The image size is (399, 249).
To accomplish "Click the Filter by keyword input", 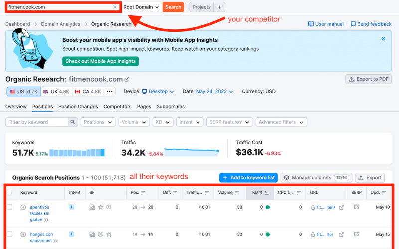I will click(37, 122).
